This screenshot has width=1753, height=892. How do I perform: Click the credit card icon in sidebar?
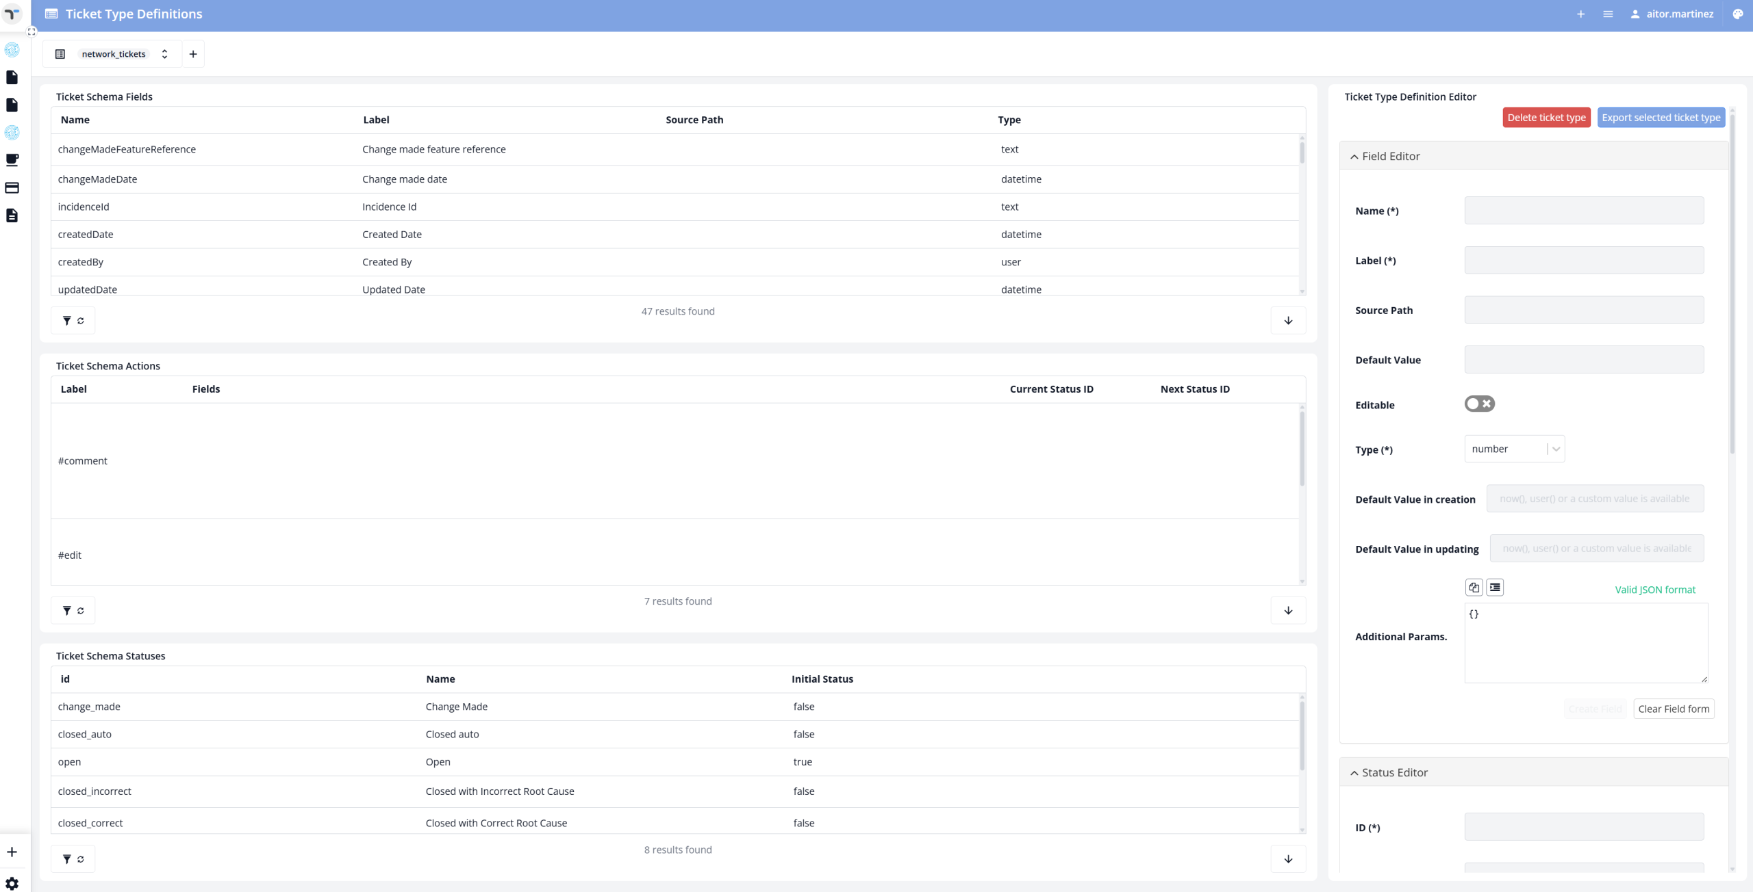[12, 187]
